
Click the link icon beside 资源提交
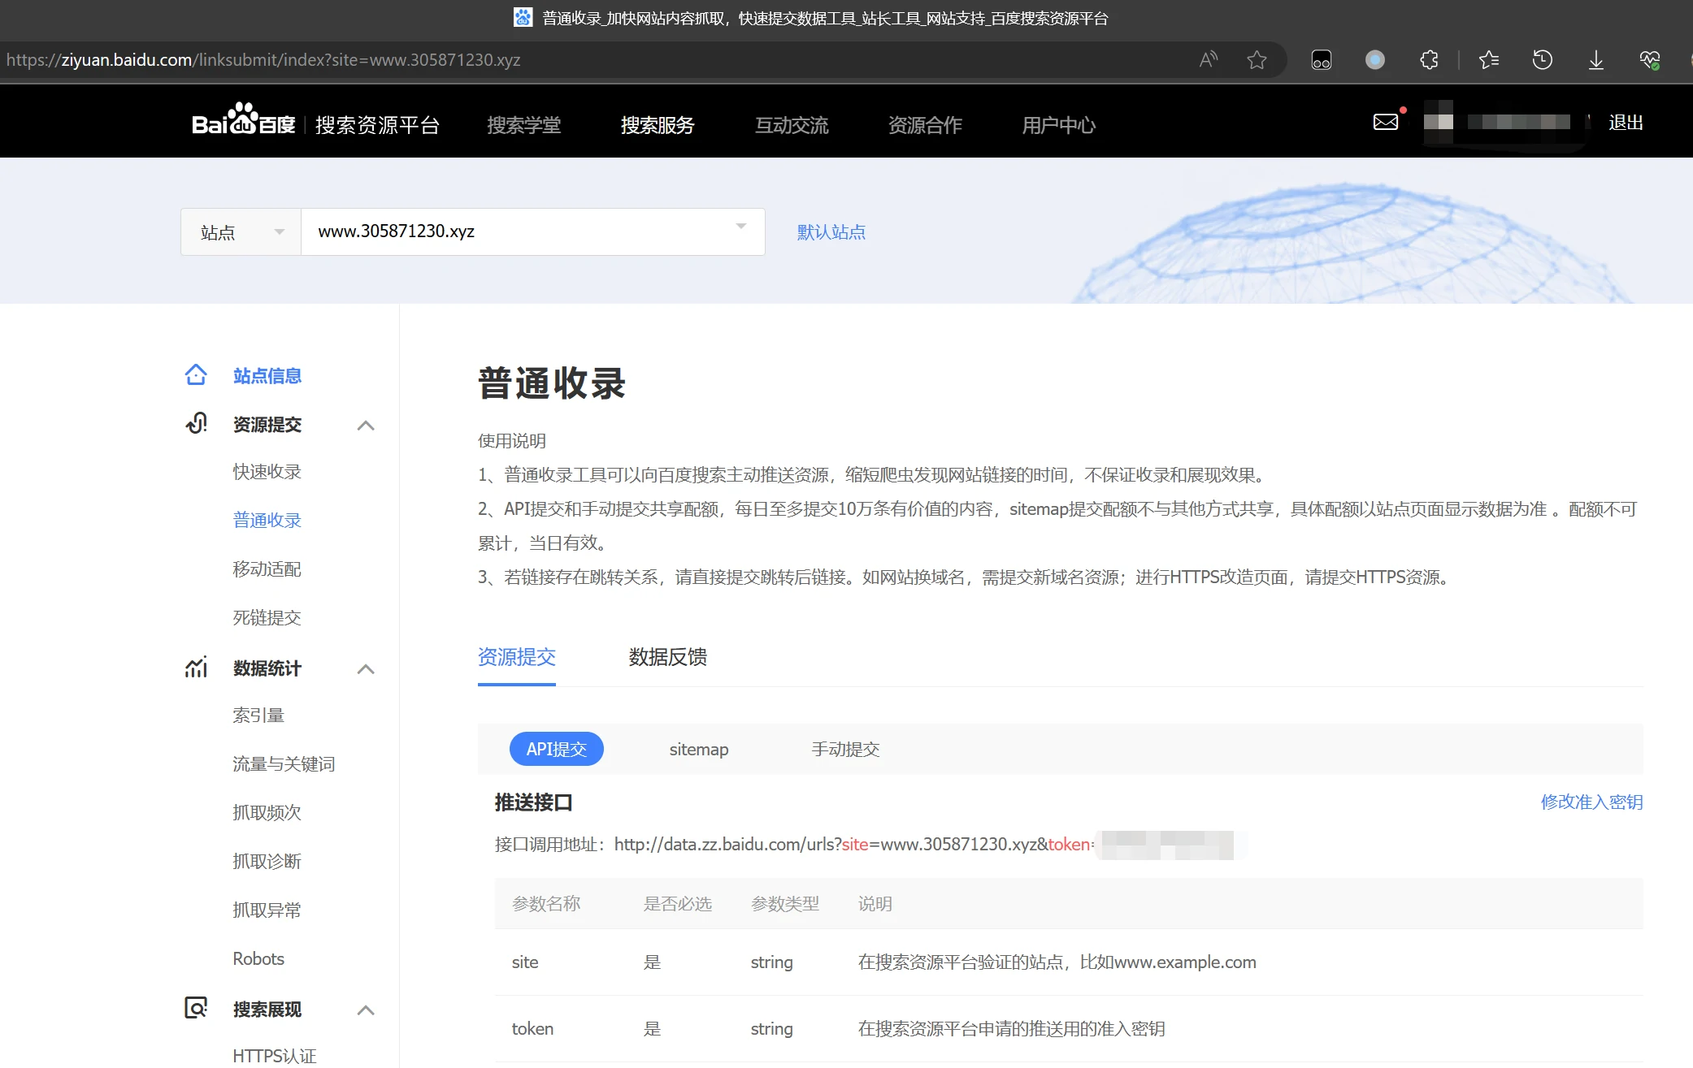[196, 424]
